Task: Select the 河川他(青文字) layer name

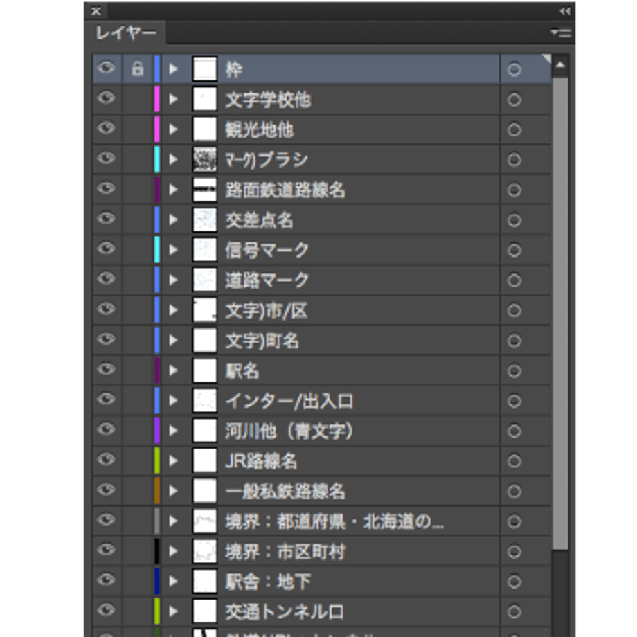Action: click(x=289, y=431)
